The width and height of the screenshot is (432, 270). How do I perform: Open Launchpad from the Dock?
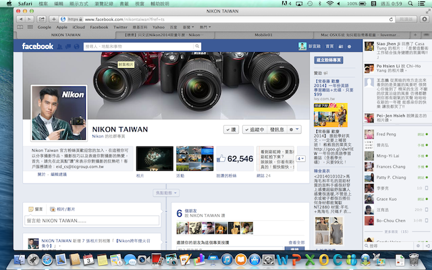33,259
